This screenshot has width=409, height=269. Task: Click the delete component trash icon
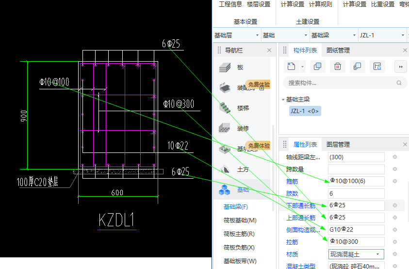(x=337, y=67)
